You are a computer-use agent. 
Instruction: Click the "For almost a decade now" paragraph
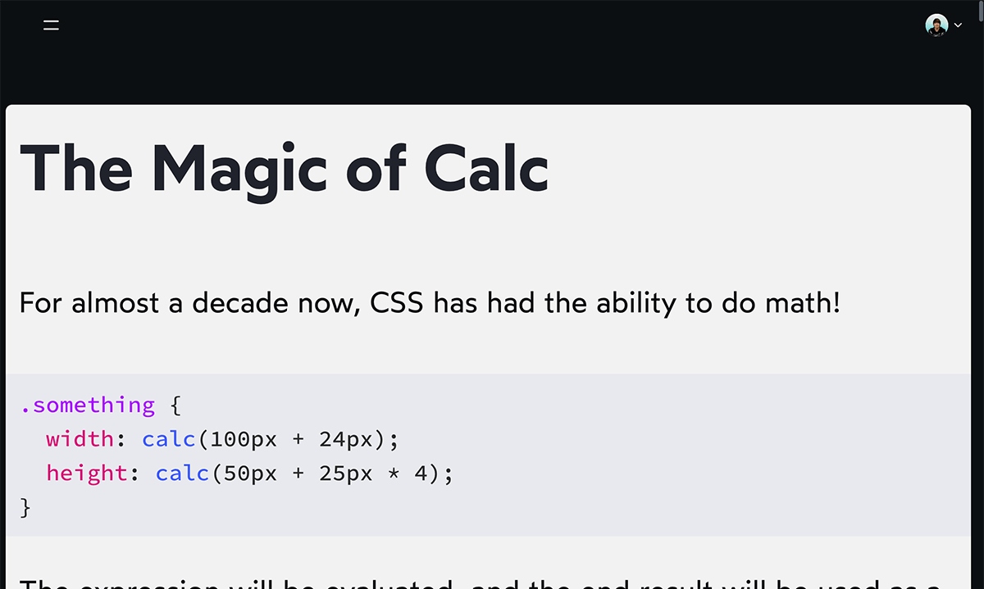click(x=429, y=303)
